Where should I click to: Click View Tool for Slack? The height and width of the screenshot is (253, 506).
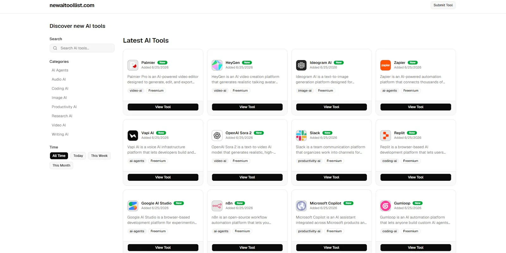pos(331,177)
